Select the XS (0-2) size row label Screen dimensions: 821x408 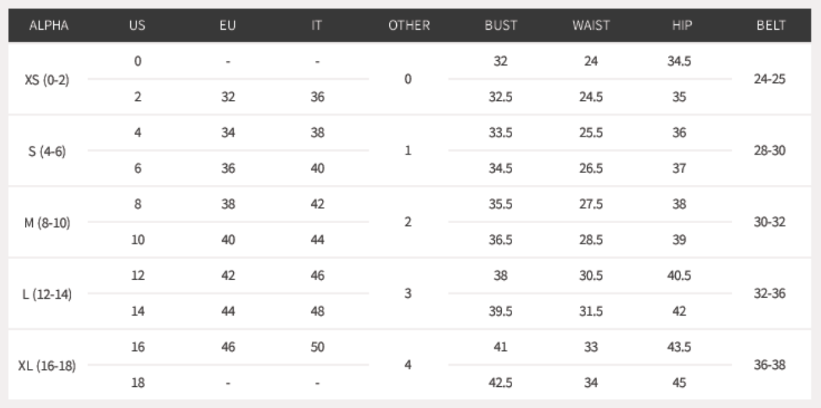[x=48, y=80]
